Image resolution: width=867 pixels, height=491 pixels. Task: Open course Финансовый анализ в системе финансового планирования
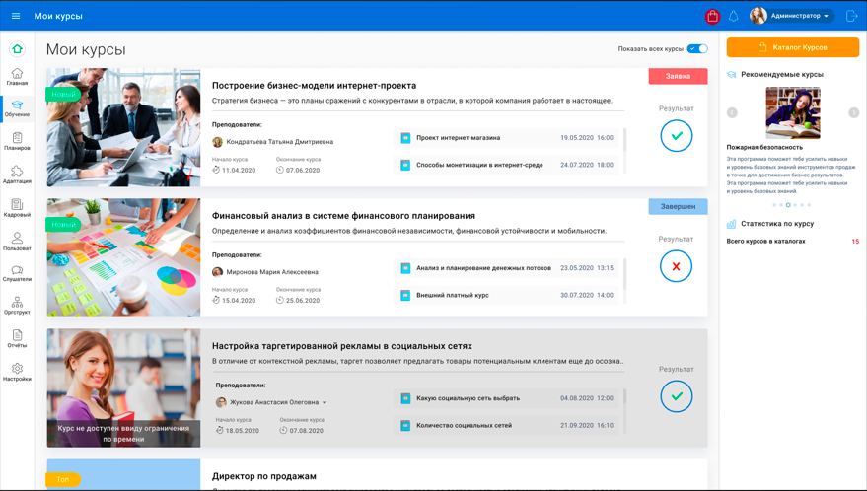point(343,216)
